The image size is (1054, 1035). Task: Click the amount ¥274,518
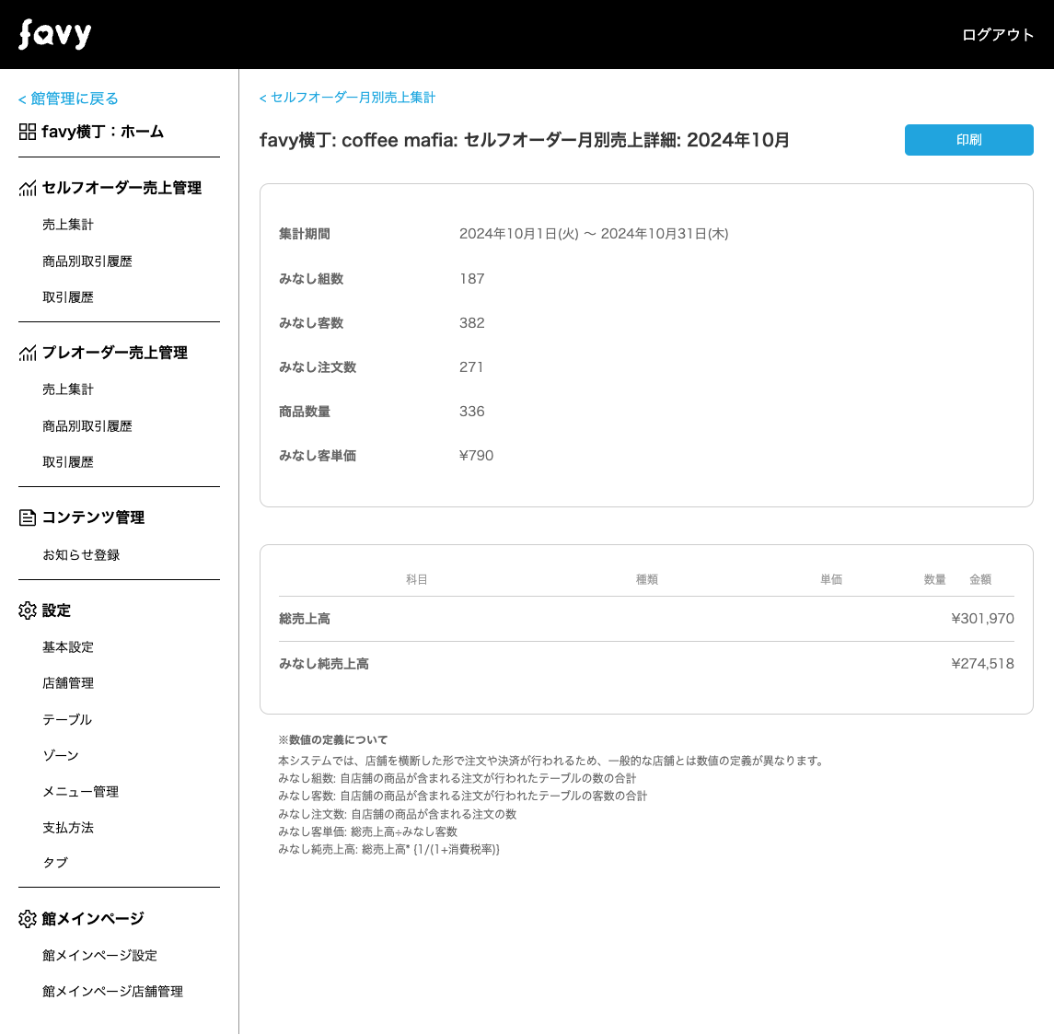point(983,664)
